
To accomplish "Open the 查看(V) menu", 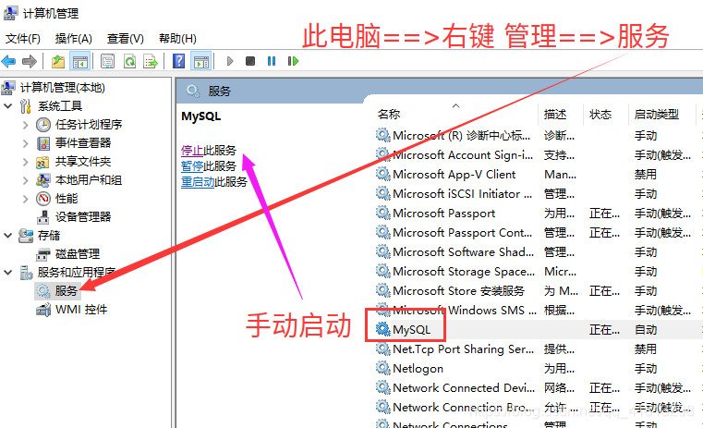I will [x=125, y=39].
